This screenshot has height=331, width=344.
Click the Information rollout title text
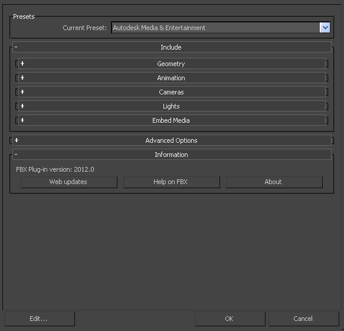(171, 155)
